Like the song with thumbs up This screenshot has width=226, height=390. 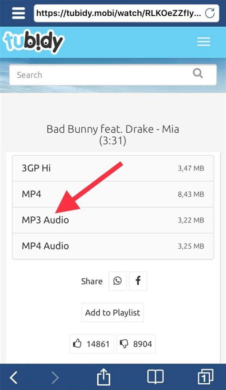click(92, 344)
